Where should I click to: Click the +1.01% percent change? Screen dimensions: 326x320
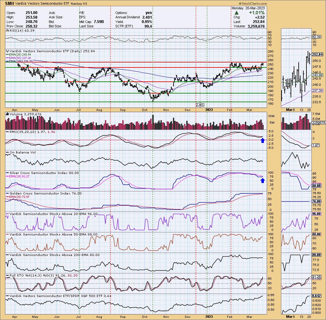pyautogui.click(x=257, y=13)
